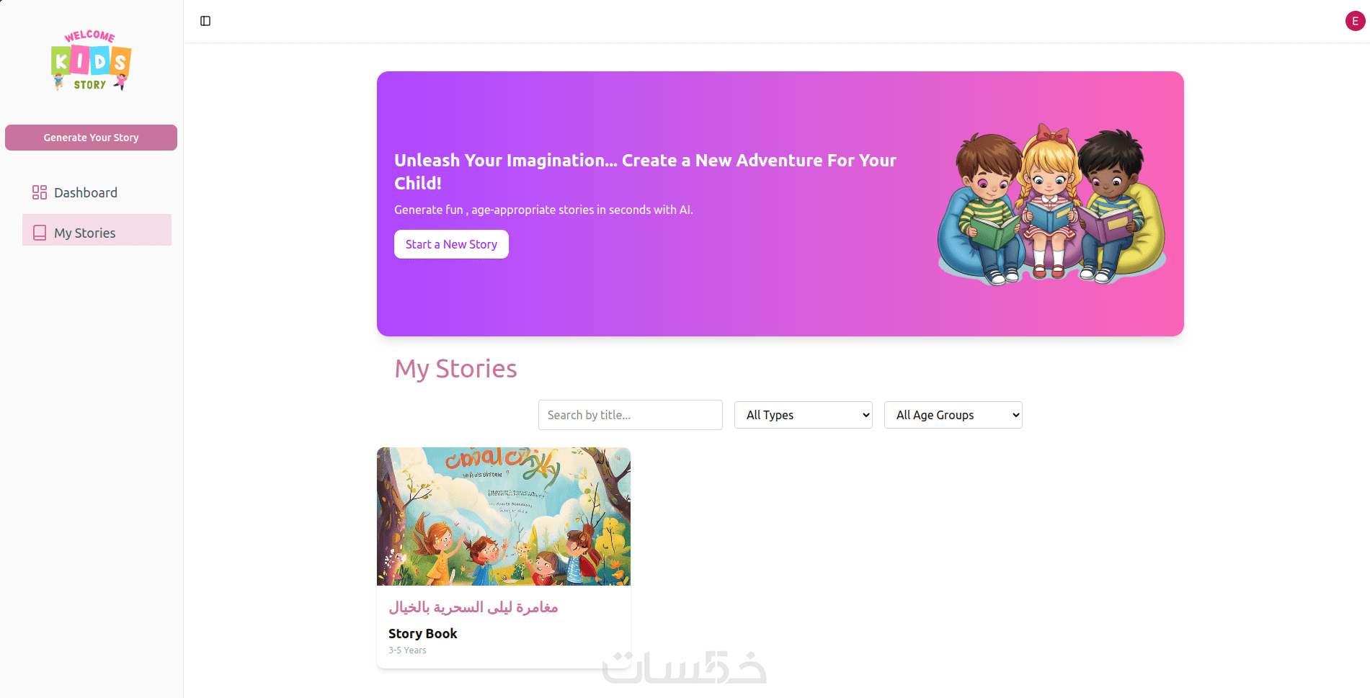Open the Arabic story title link
This screenshot has height=698, width=1370.
pyautogui.click(x=473, y=607)
